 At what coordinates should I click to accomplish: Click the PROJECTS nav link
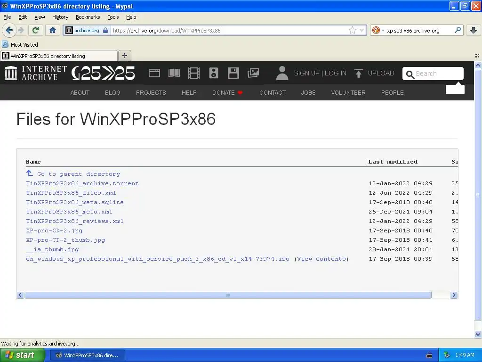tap(151, 93)
